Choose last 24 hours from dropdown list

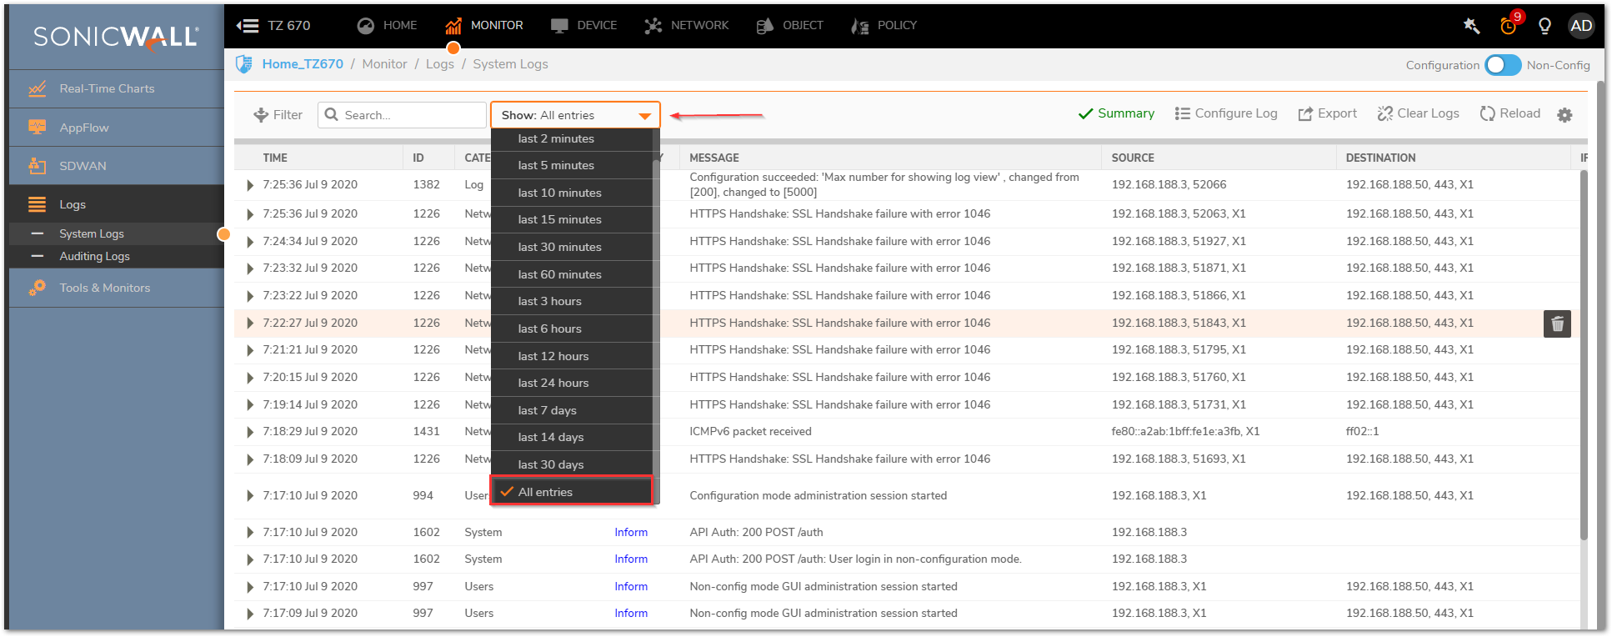[553, 383]
